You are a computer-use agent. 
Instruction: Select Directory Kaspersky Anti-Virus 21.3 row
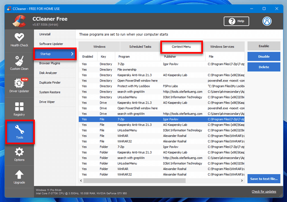coord(162,75)
